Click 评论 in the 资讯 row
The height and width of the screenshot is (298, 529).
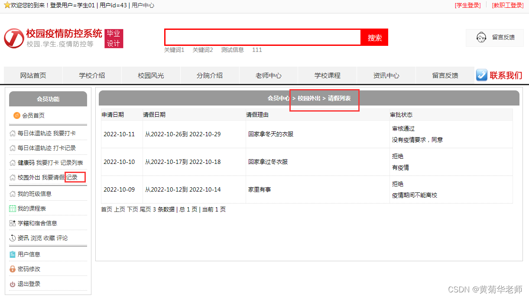click(62, 238)
